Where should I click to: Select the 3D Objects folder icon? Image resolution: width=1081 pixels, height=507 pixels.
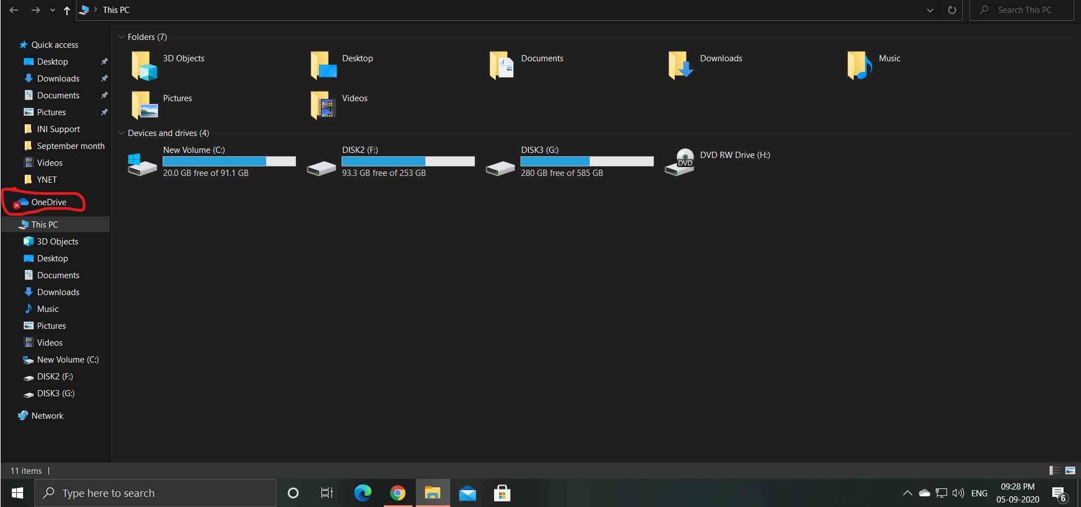tap(145, 66)
